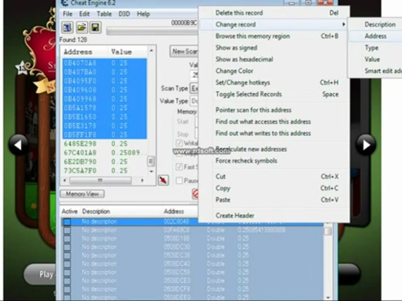Select Delete this record menu entry

tap(274, 13)
